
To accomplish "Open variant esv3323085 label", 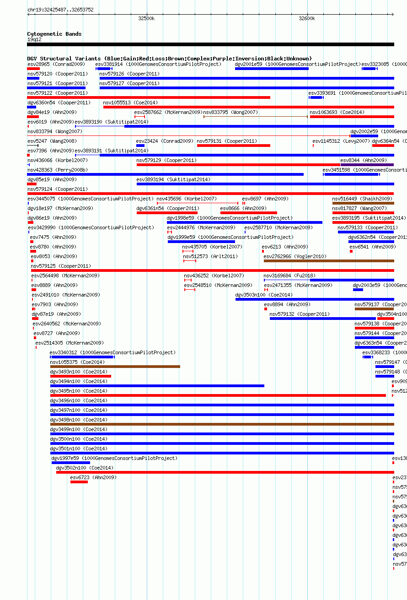I will (x=384, y=64).
